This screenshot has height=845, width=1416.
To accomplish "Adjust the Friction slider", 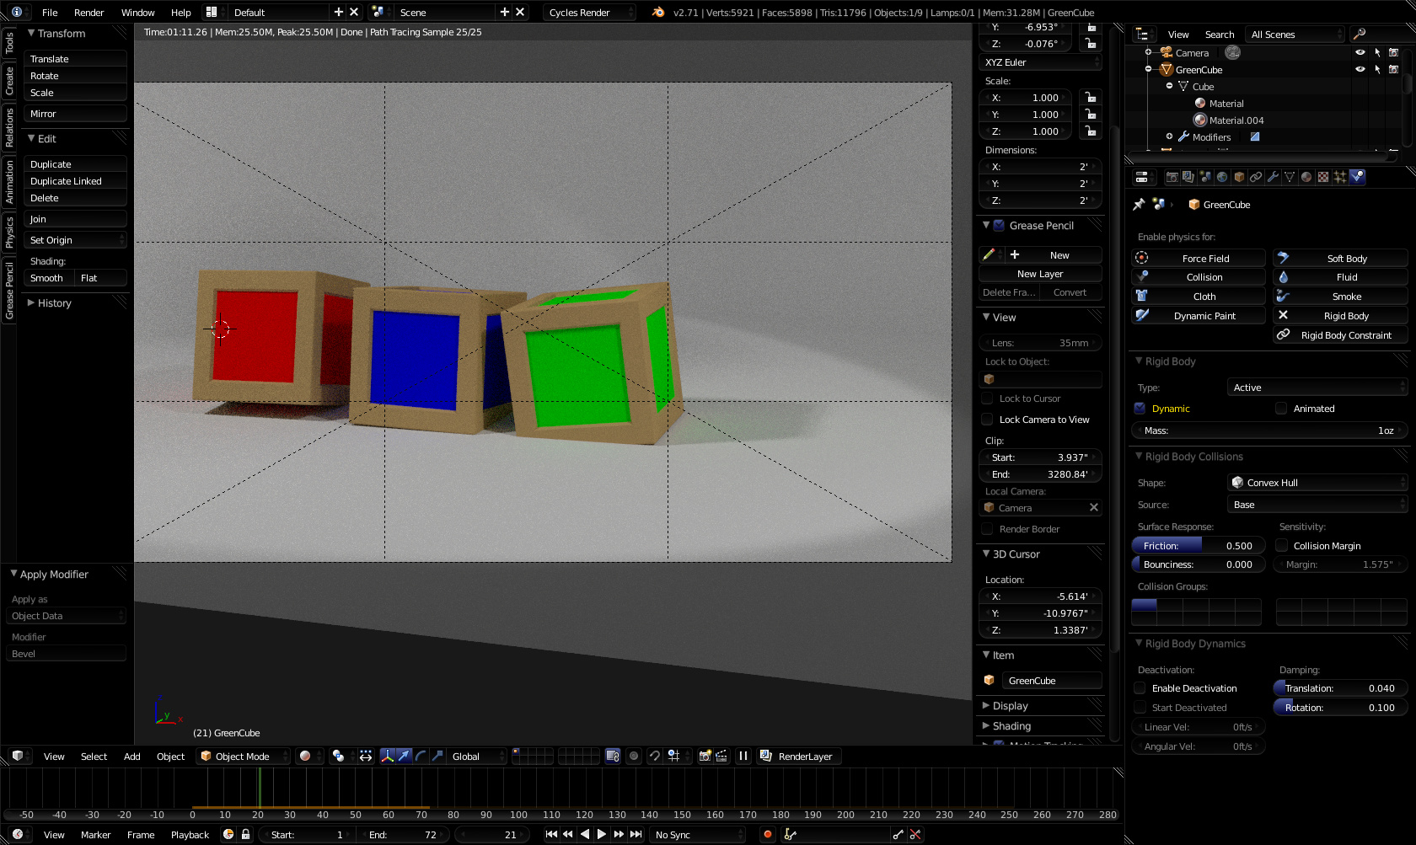I will tap(1198, 546).
